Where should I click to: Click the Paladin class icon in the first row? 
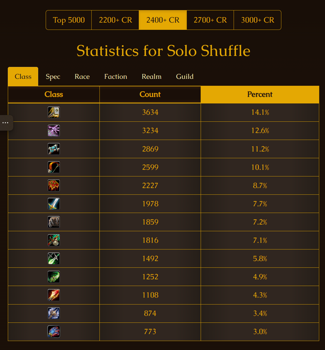click(54, 112)
